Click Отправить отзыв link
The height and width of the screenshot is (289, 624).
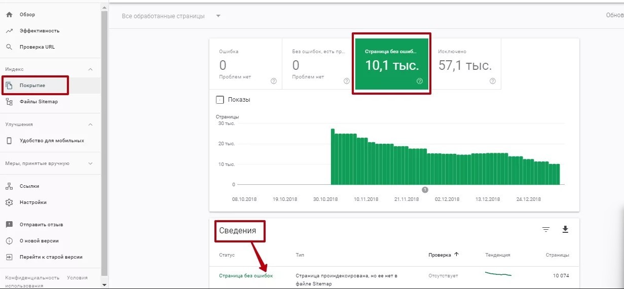(x=41, y=225)
